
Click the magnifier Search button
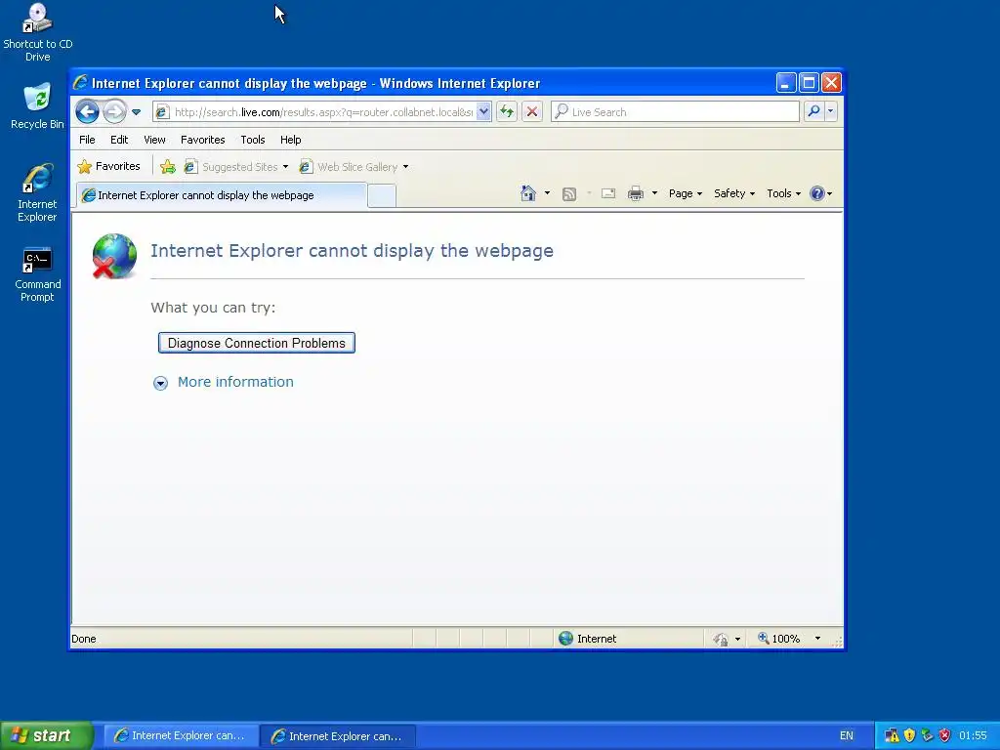pyautogui.click(x=813, y=111)
